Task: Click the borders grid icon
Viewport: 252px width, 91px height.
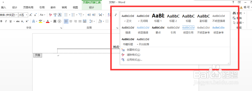Action: click(107, 21)
